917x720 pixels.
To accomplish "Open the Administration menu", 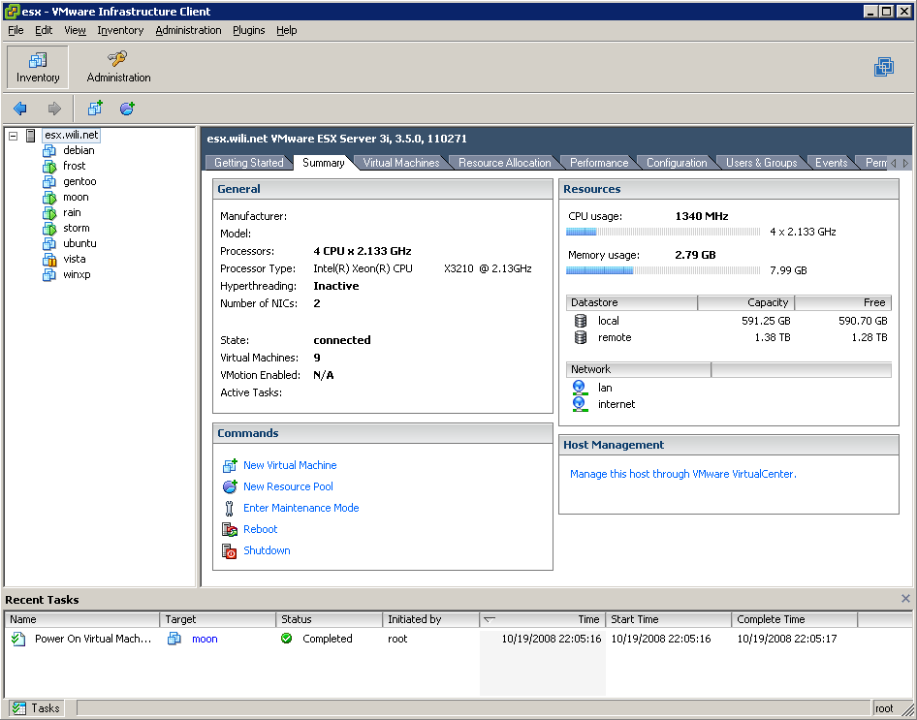I will tap(188, 30).
